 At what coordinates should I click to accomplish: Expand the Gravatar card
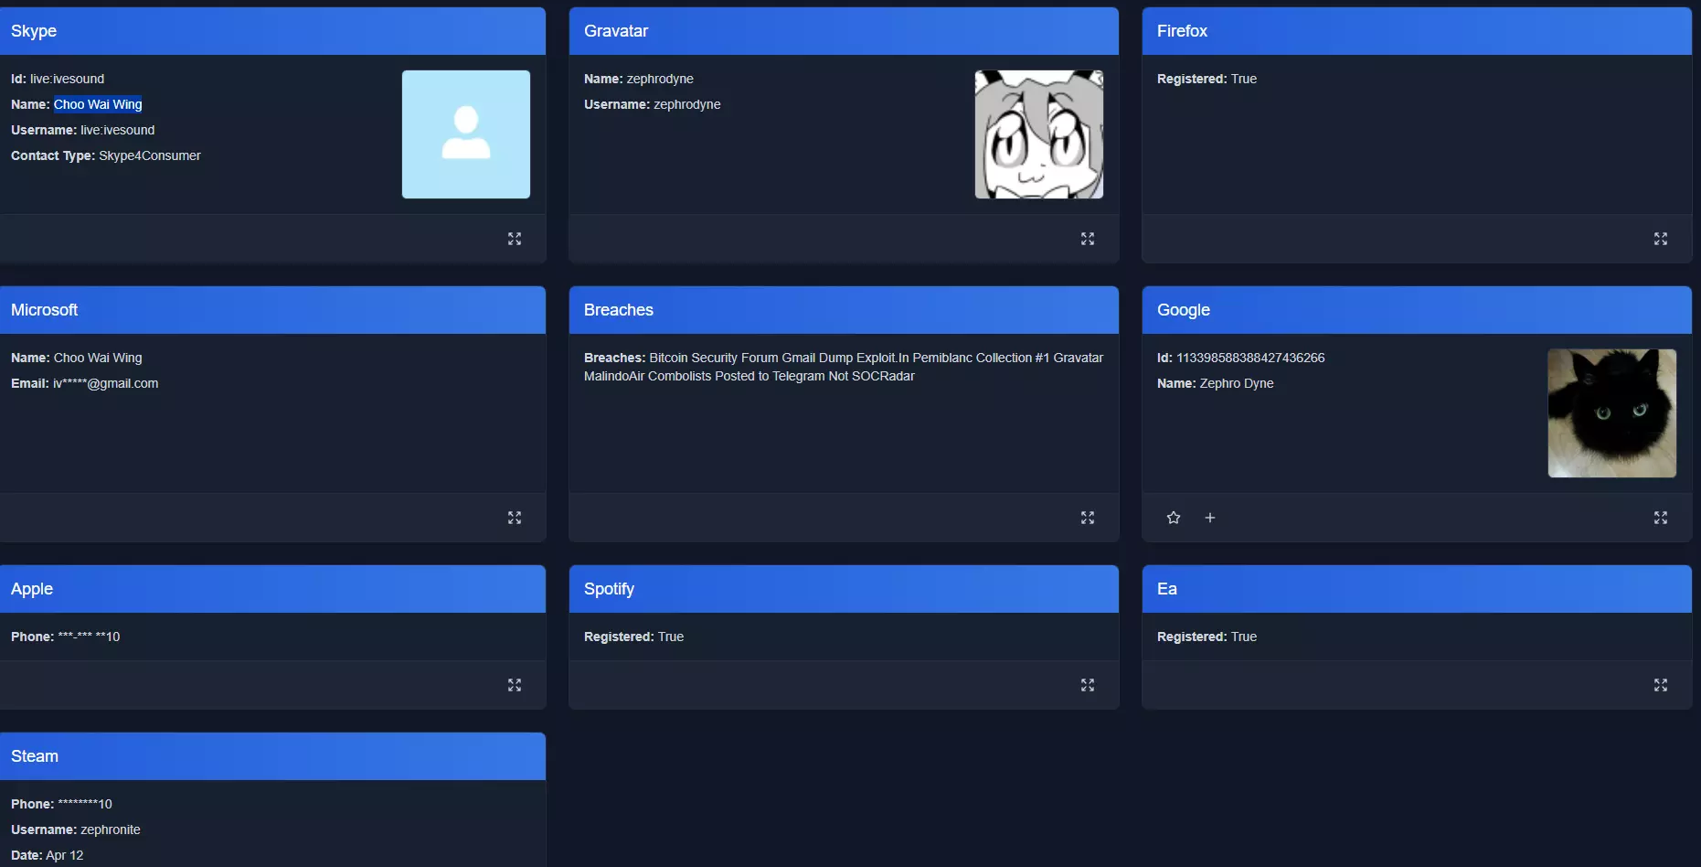pos(1088,239)
